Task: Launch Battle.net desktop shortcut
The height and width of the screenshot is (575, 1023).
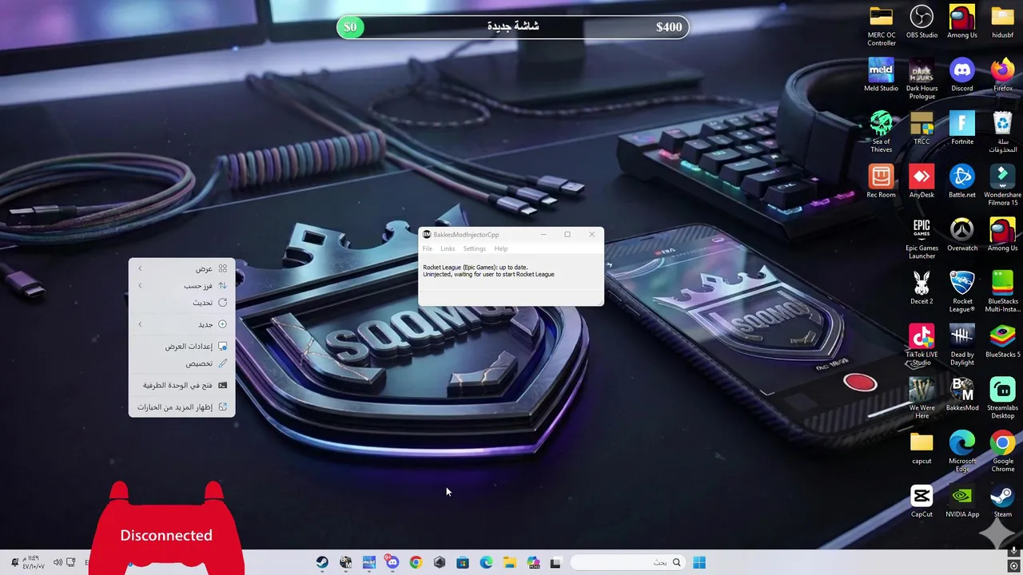Action: pyautogui.click(x=961, y=181)
